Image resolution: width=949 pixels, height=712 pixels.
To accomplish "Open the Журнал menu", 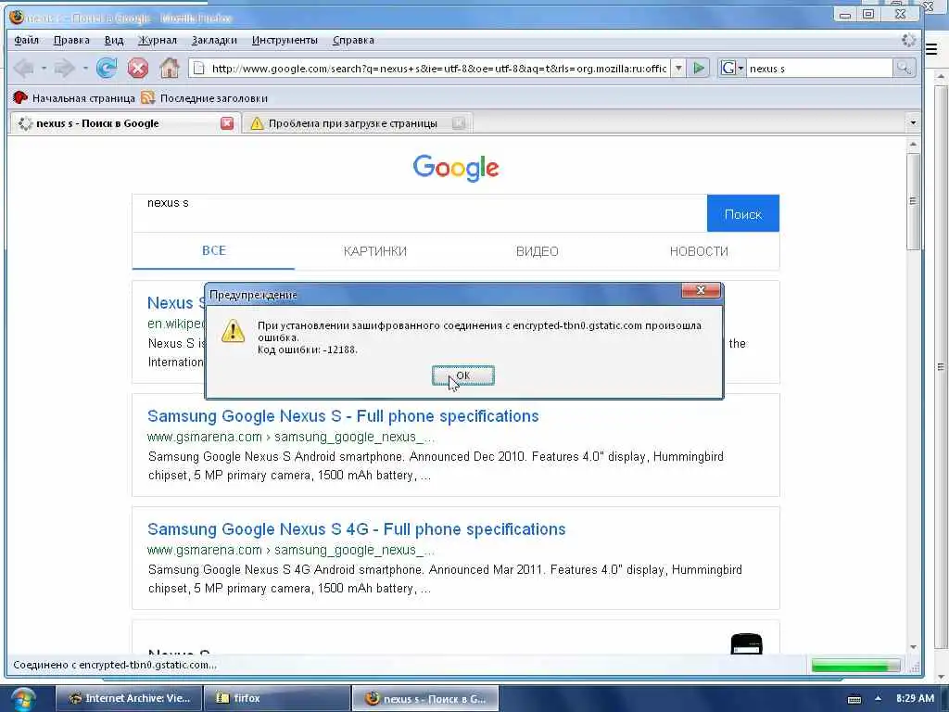I will click(x=158, y=40).
